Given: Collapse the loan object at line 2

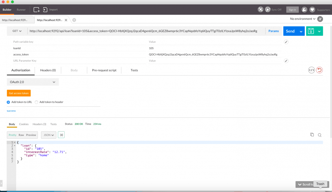Looking at the screenshot, I should point(15,146).
